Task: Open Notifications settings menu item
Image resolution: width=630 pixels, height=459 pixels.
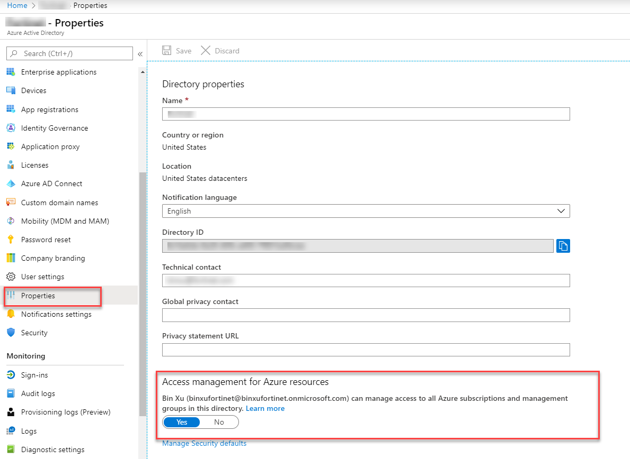Action: [x=56, y=314]
